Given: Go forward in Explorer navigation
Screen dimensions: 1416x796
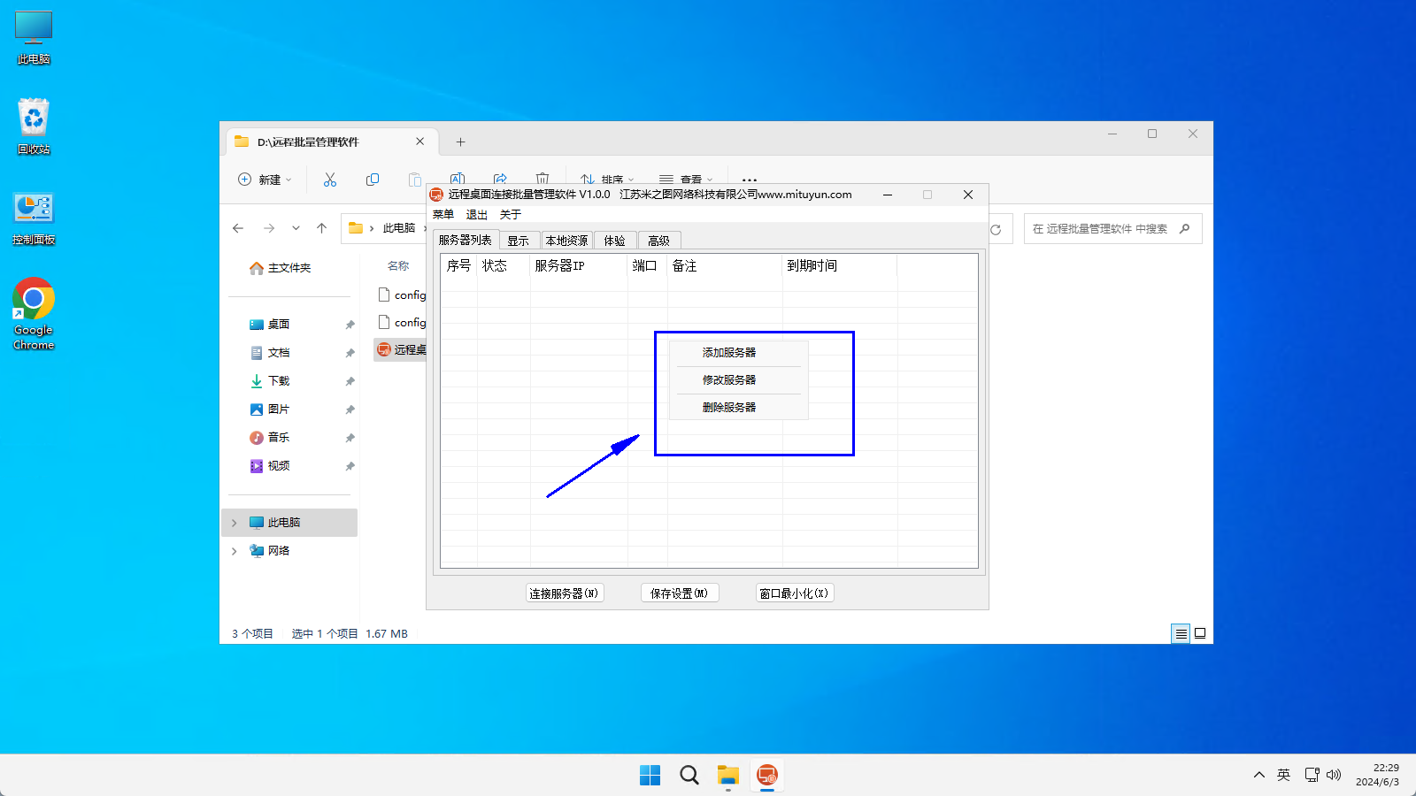Looking at the screenshot, I should click(x=269, y=228).
